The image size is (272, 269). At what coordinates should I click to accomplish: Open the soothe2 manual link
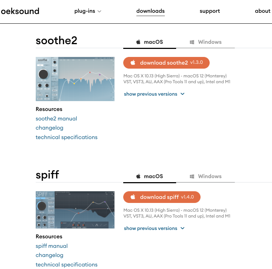click(56, 119)
